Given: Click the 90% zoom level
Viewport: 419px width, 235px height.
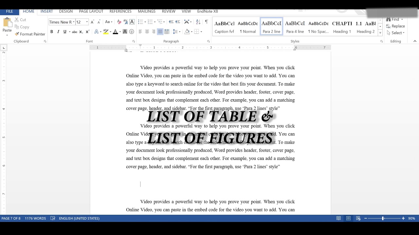Looking at the screenshot, I should (x=411, y=218).
